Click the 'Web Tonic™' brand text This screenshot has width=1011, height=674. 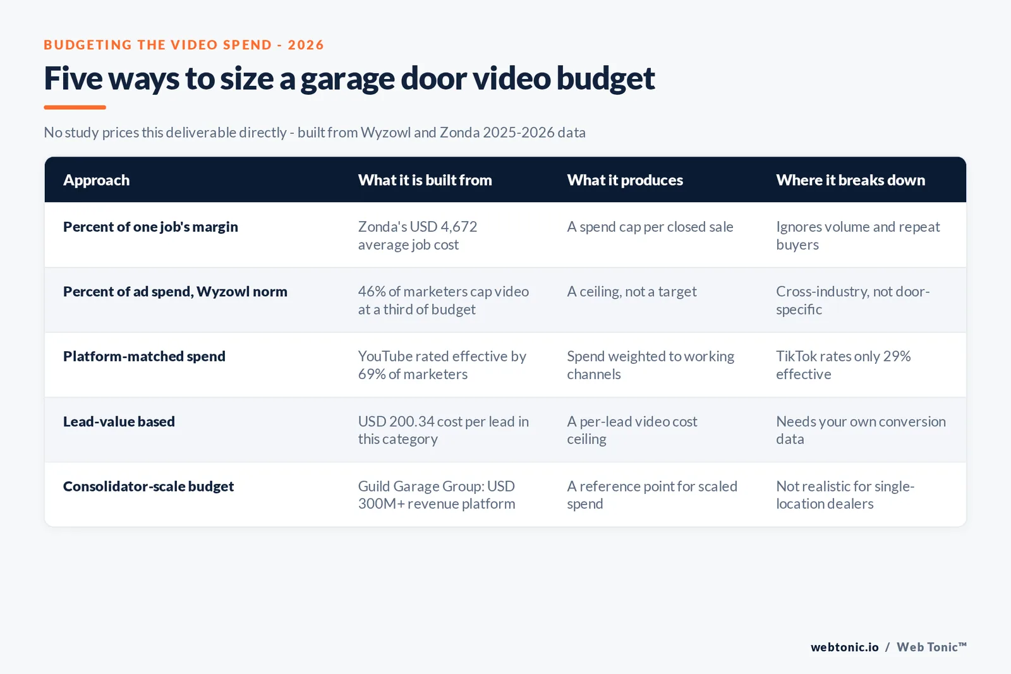pos(931,647)
